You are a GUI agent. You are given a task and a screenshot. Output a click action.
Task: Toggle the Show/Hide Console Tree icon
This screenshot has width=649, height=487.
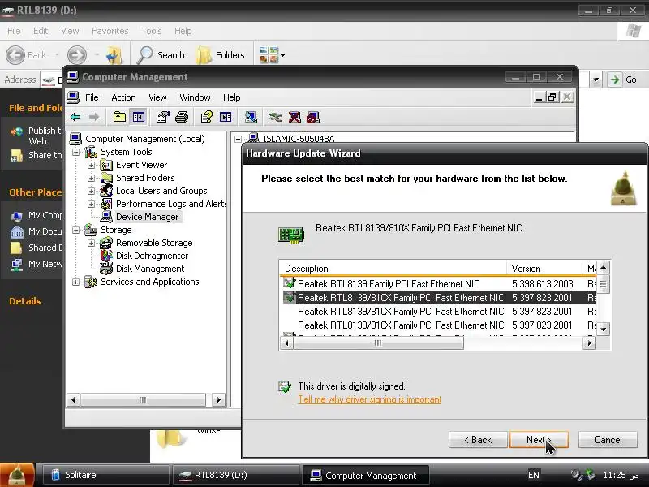pyautogui.click(x=138, y=117)
